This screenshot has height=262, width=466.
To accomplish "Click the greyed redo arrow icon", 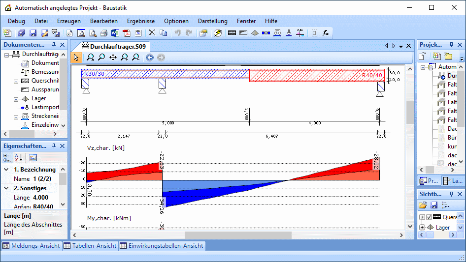I will (x=189, y=33).
